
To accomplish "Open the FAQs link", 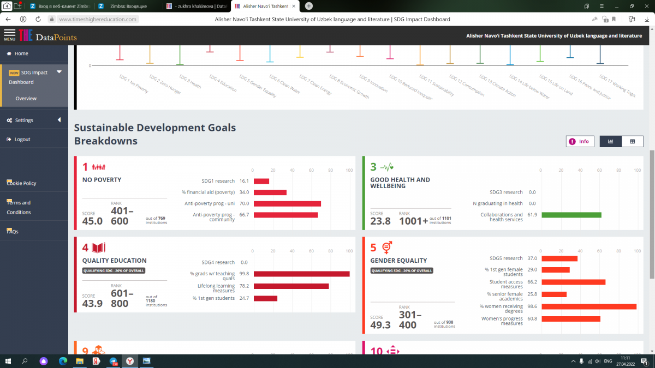I will (x=13, y=232).
